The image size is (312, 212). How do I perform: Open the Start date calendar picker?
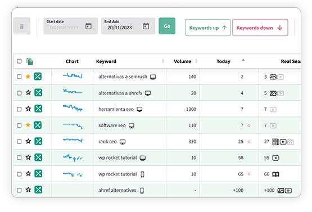coord(88,26)
